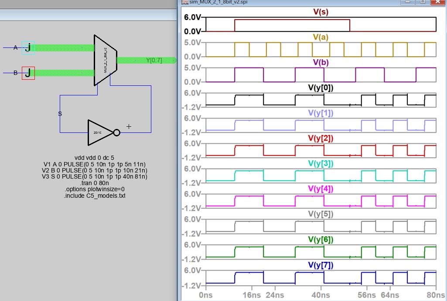Viewport: 447px width, 301px height.
Task: Click the V(b) trace label
Action: (x=321, y=62)
